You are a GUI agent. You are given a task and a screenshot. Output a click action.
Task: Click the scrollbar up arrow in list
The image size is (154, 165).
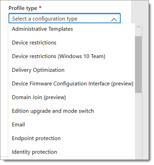click(139, 27)
